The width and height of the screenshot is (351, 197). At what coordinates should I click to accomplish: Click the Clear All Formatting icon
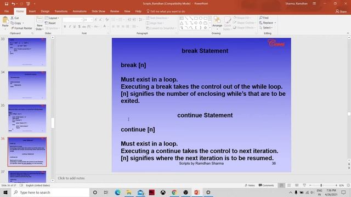[107, 20]
